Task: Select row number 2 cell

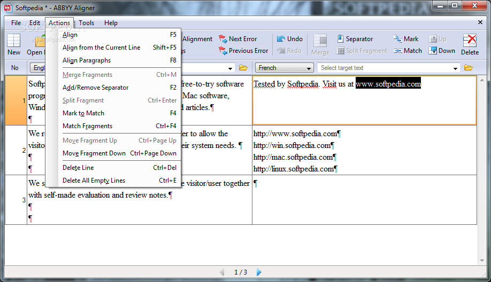Action: 16,151
